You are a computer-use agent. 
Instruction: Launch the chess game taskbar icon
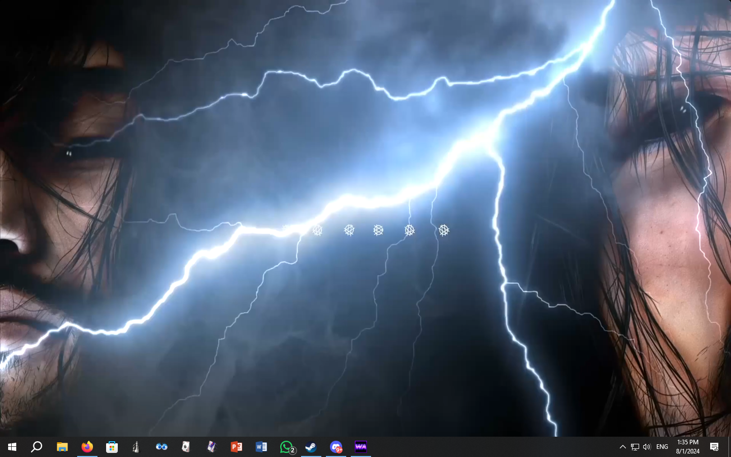click(136, 447)
